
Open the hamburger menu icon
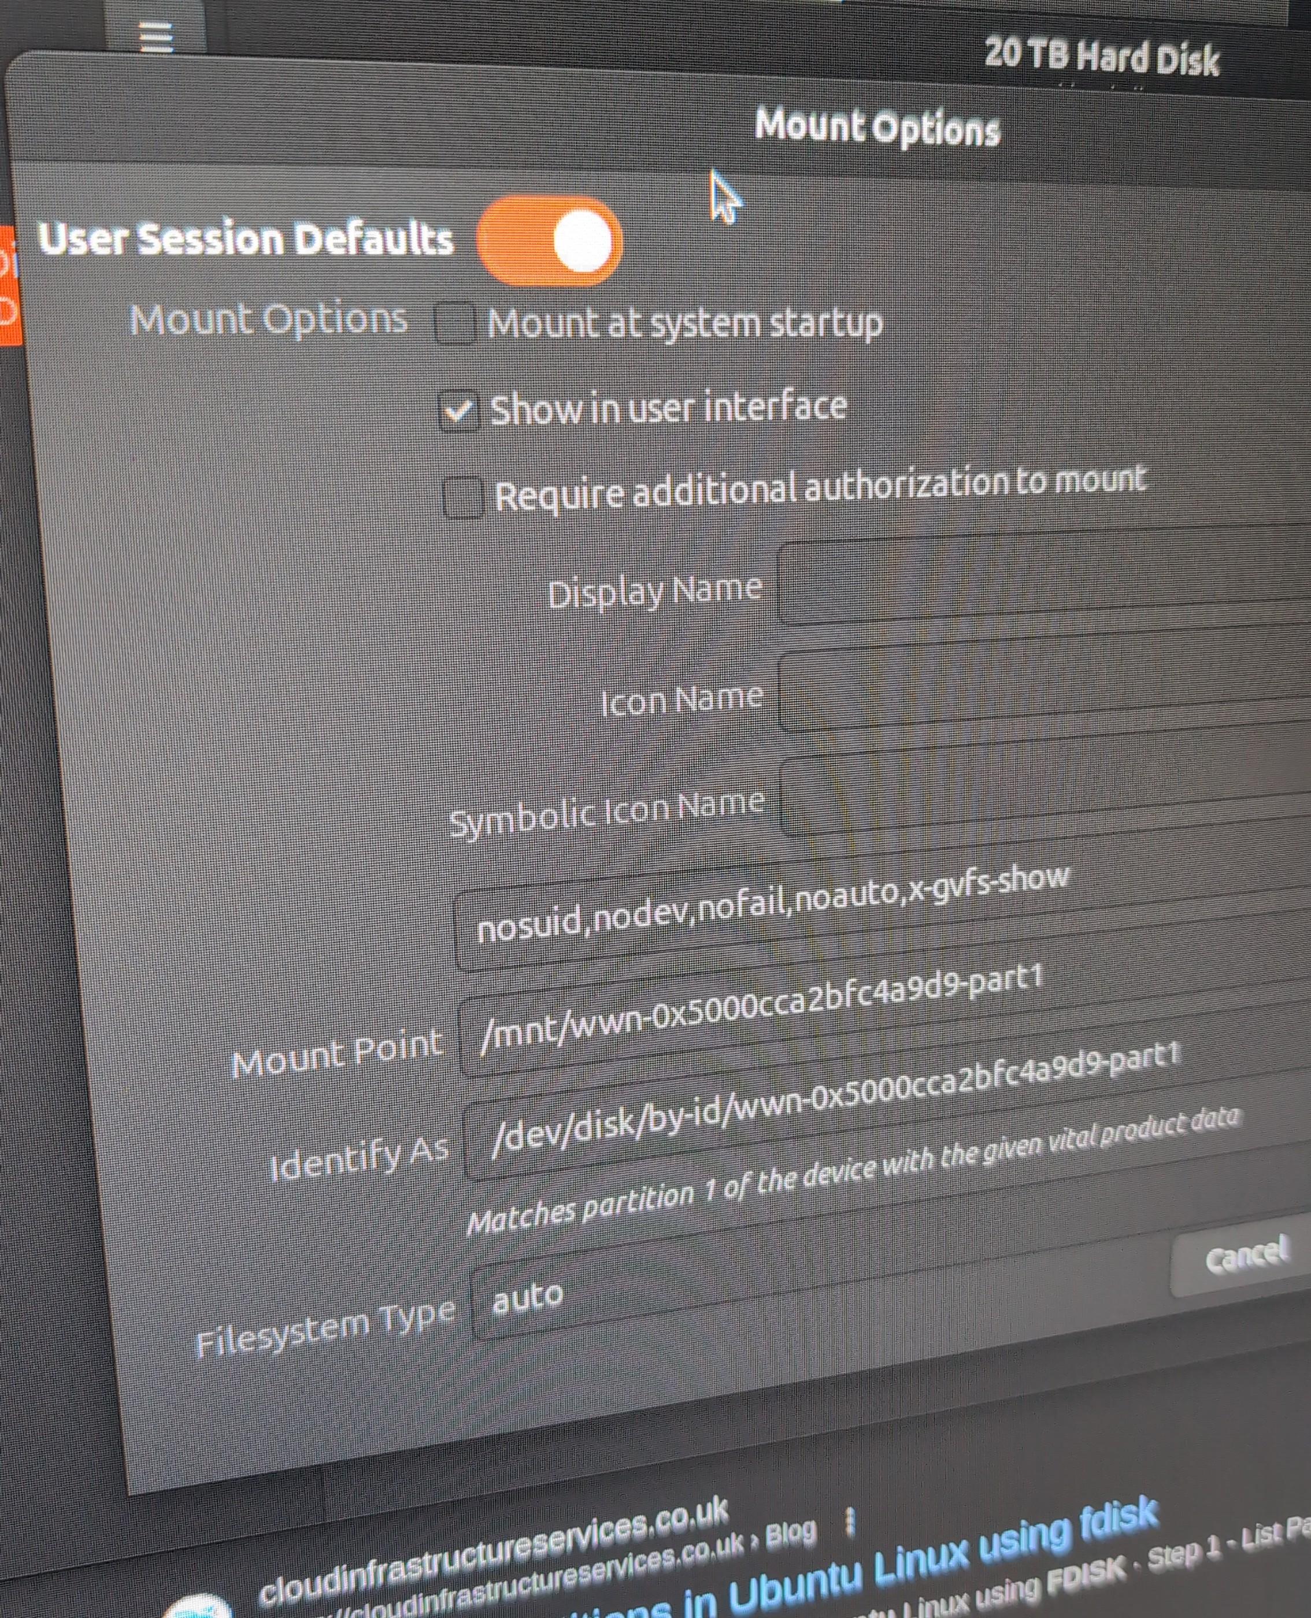pos(155,38)
